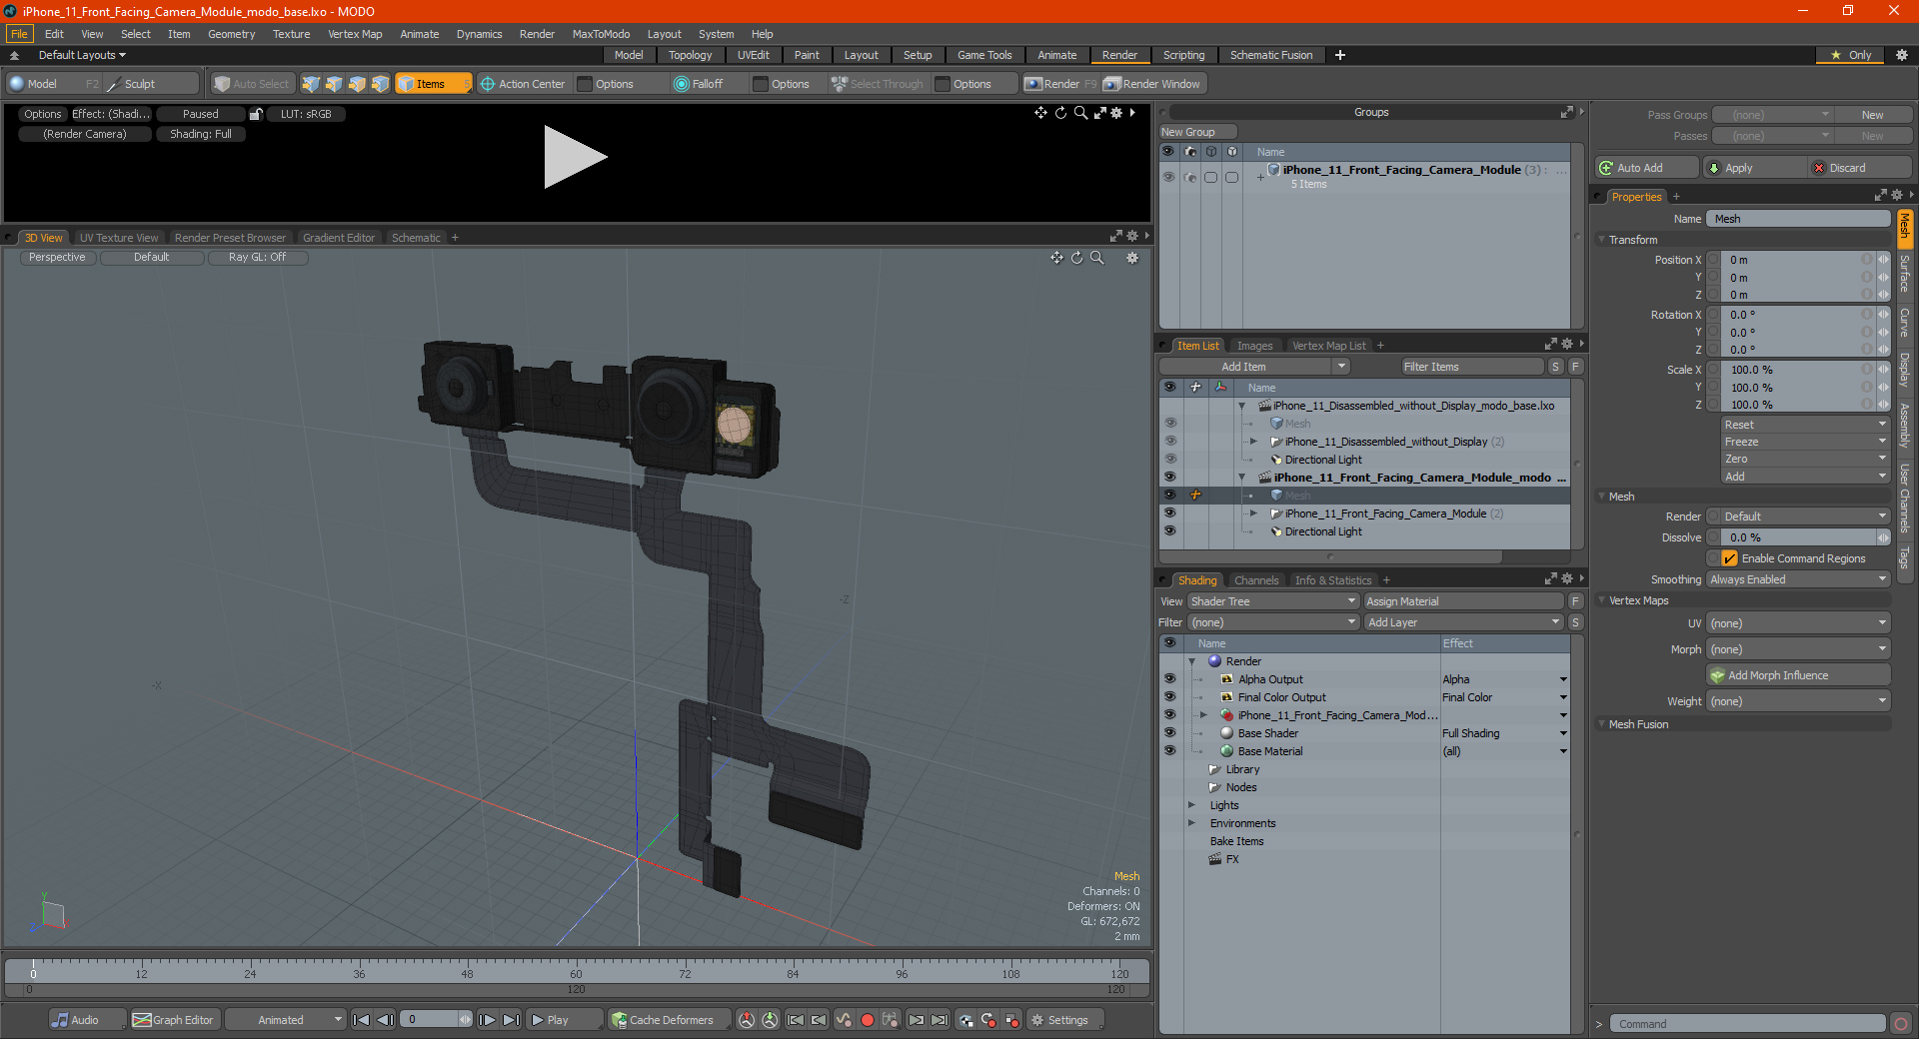Open the preview viewport gear settings
The image size is (1919, 1039).
1117,113
